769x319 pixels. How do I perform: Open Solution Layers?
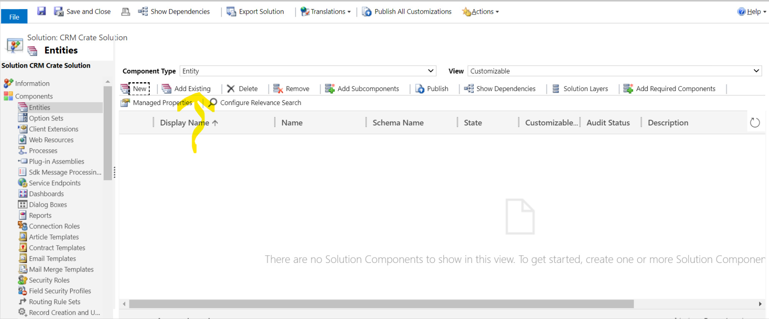580,88
